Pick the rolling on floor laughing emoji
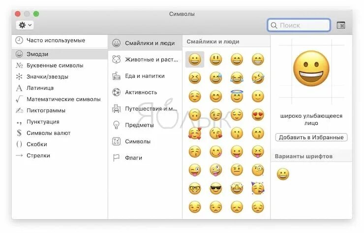Screen dimensions: 364x233 (258, 78)
